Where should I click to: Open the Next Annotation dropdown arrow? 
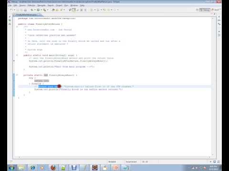[x=95, y=10]
